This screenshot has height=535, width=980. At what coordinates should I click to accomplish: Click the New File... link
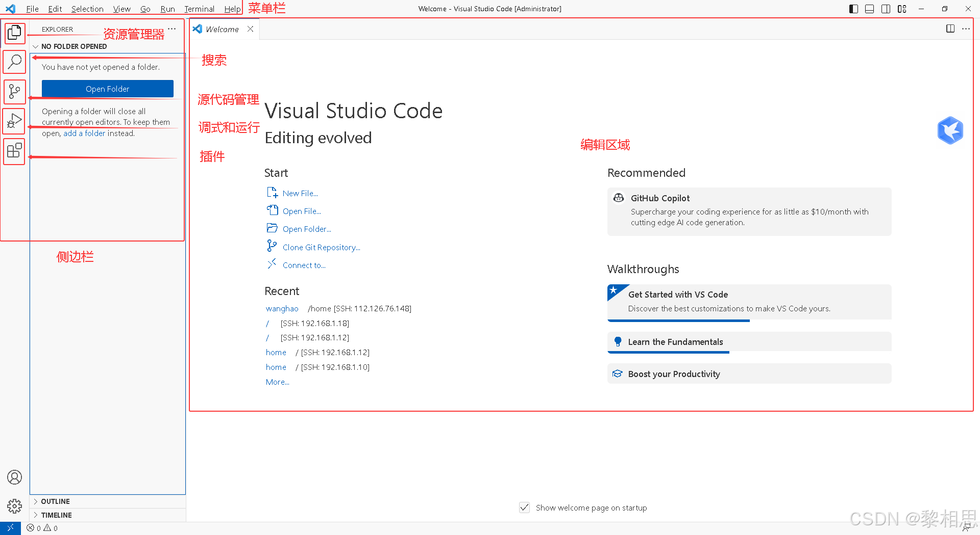pos(300,194)
